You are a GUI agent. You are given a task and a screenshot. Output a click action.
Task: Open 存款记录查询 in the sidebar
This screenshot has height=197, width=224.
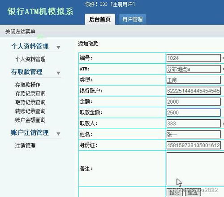pyautogui.click(x=30, y=93)
